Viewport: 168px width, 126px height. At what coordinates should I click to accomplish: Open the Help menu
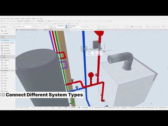coord(41,19)
